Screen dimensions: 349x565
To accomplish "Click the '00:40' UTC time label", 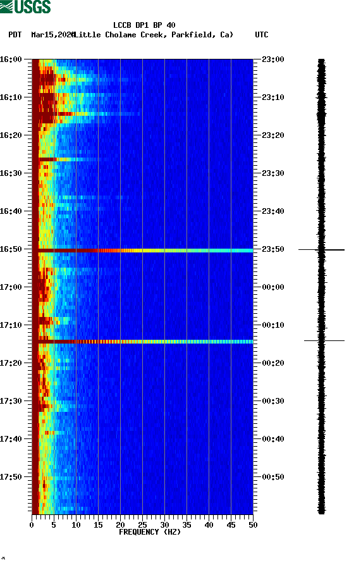I will pyautogui.click(x=273, y=439).
